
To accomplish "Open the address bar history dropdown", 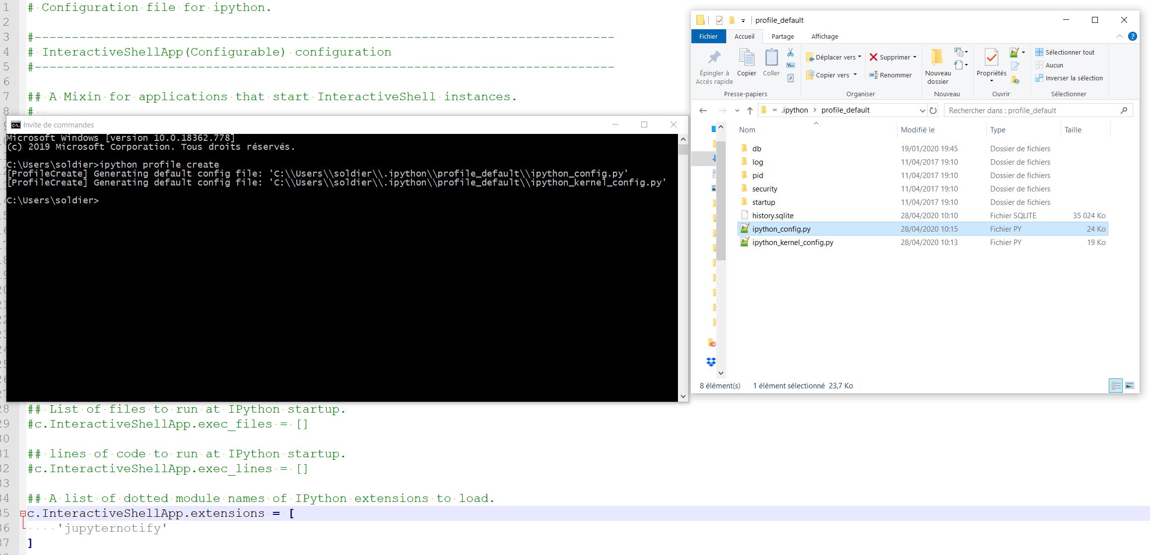I will coord(922,110).
